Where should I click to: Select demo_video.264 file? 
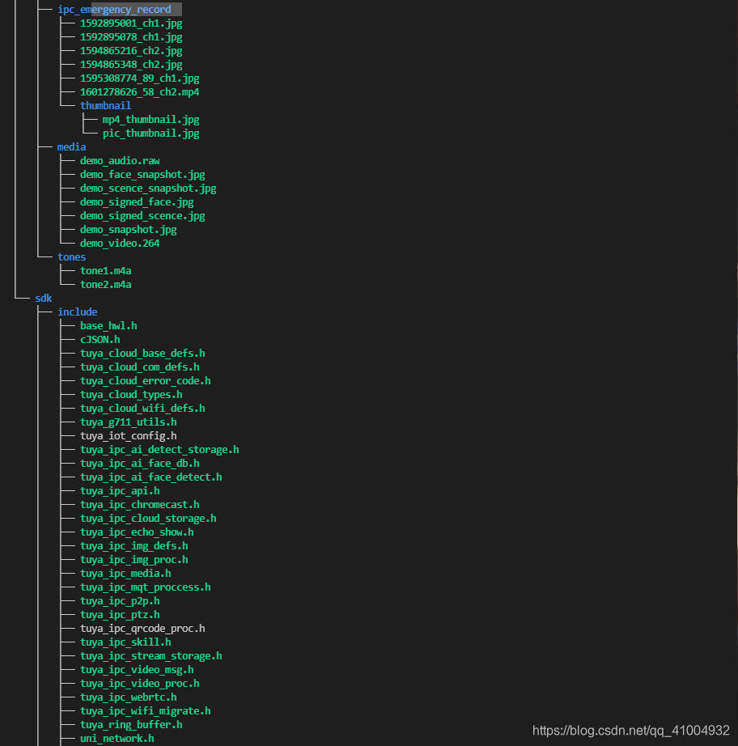click(120, 243)
